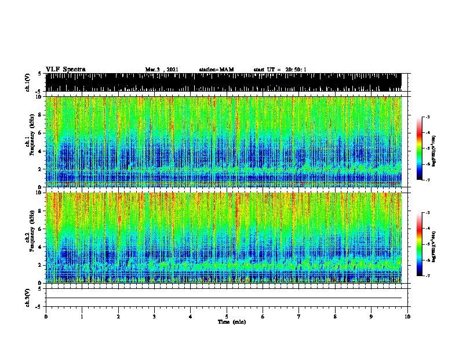This screenshot has height=355, width=459.
Task: Click the "-7" label on ch.1 colorbar
Action: click(427, 180)
